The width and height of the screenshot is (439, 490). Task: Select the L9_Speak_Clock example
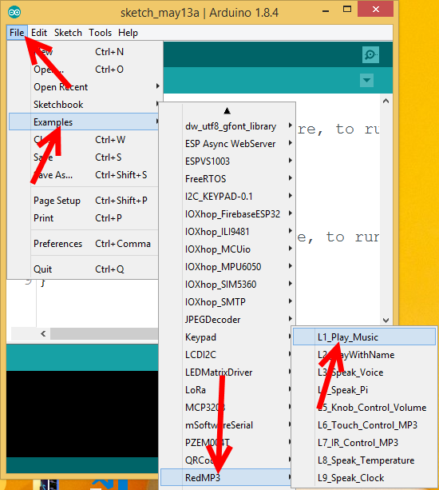coord(364,478)
